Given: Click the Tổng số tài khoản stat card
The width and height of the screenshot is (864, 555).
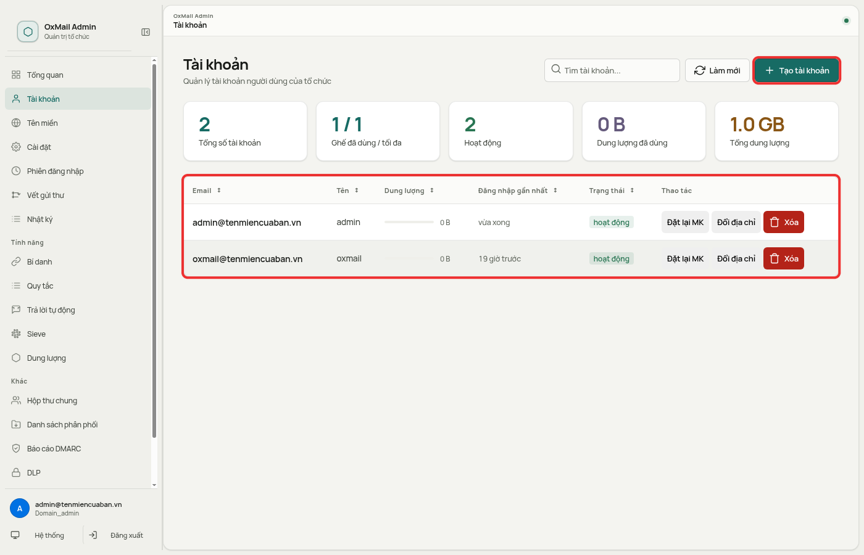Looking at the screenshot, I should pos(245,131).
